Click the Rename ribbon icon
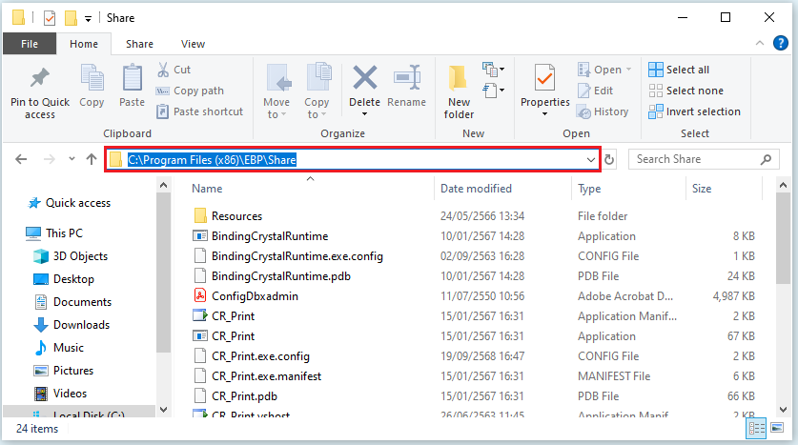 (407, 80)
